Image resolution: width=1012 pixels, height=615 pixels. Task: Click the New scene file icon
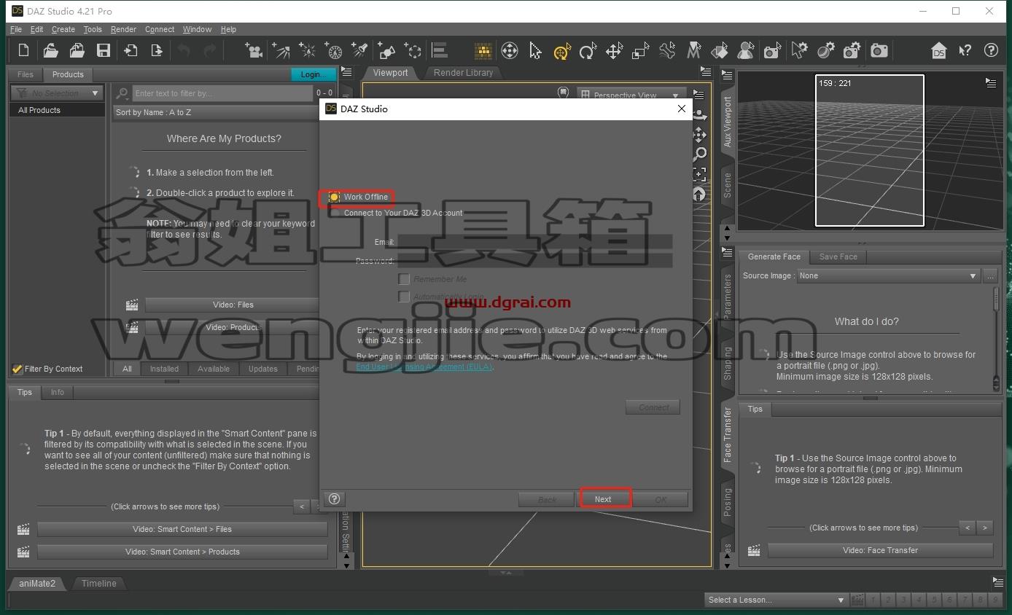point(24,50)
